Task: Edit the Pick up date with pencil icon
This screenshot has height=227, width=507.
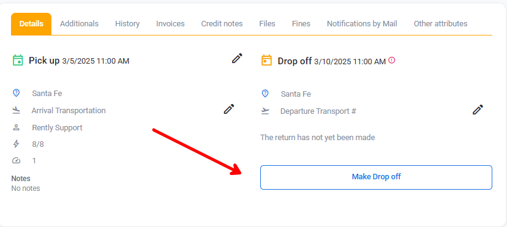Action: (237, 59)
